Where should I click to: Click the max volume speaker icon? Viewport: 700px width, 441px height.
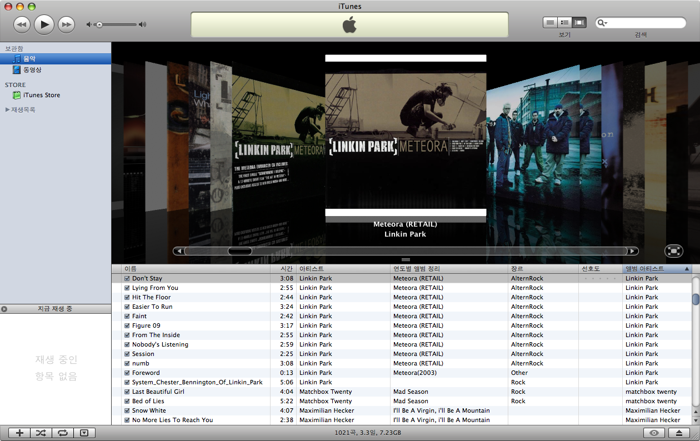[x=143, y=24]
